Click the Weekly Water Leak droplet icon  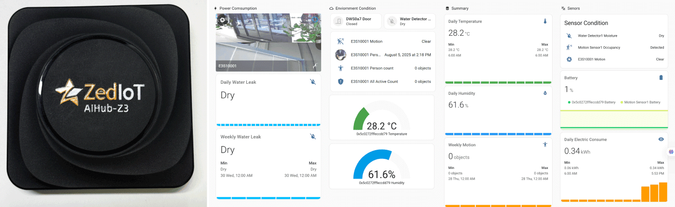[313, 137]
